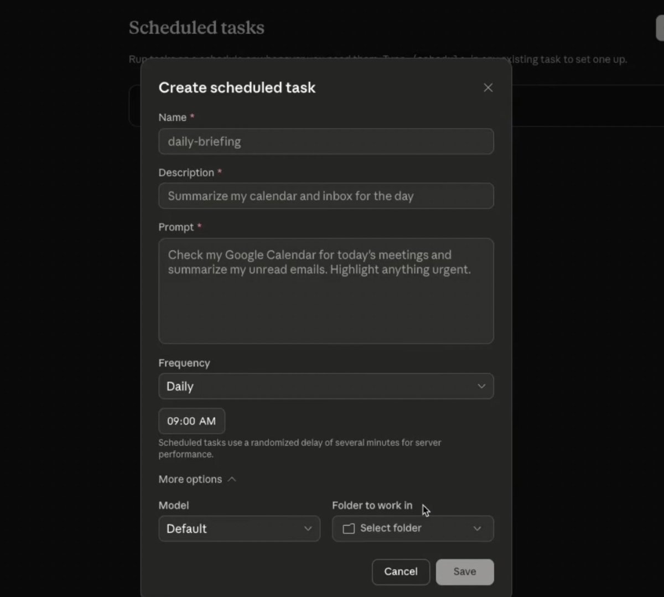Click the Name field with daily-briefing
The width and height of the screenshot is (664, 597).
[326, 142]
